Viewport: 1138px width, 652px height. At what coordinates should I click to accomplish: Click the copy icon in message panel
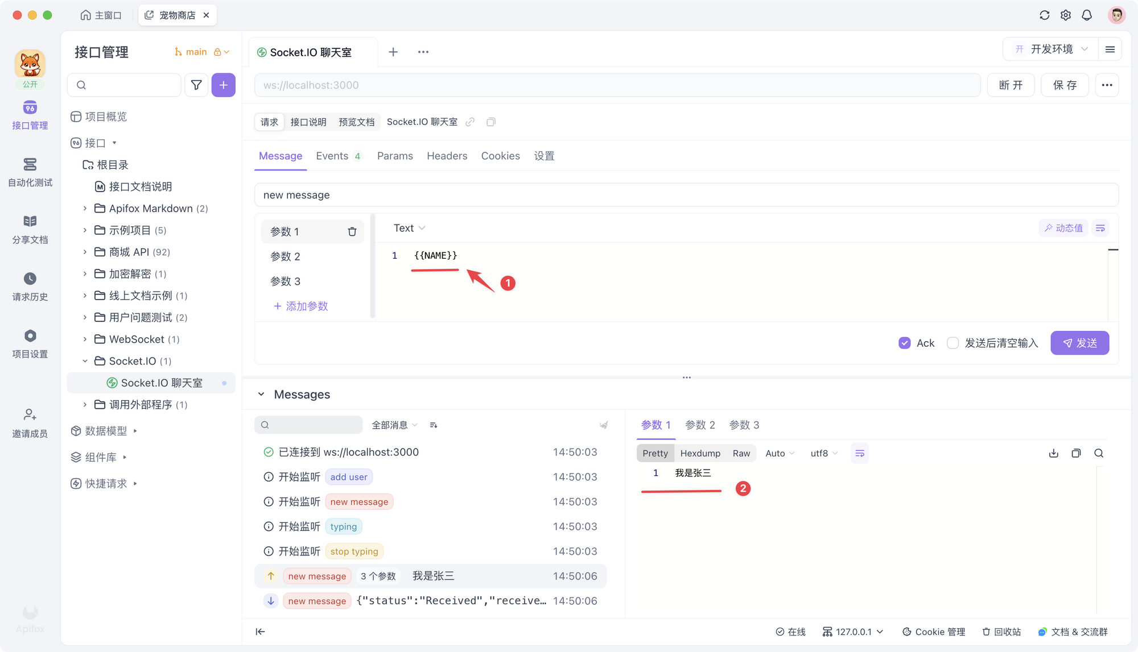[1076, 453]
